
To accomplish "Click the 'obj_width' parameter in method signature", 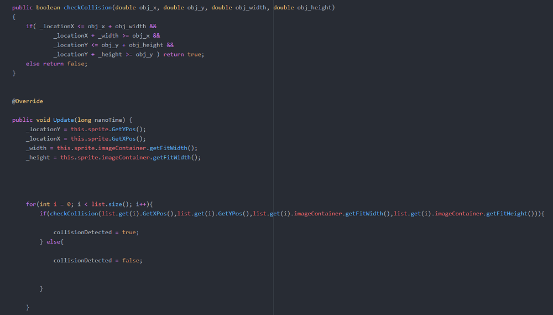I will (251, 7).
